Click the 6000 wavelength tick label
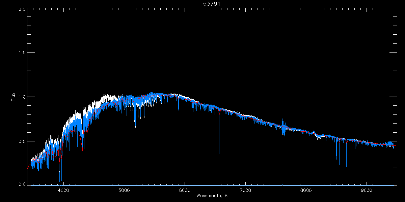405x202 pixels. coord(185,190)
